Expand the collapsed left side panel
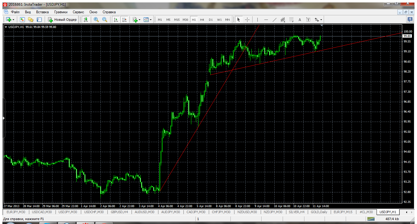The width and height of the screenshot is (417, 224). [x=4, y=118]
